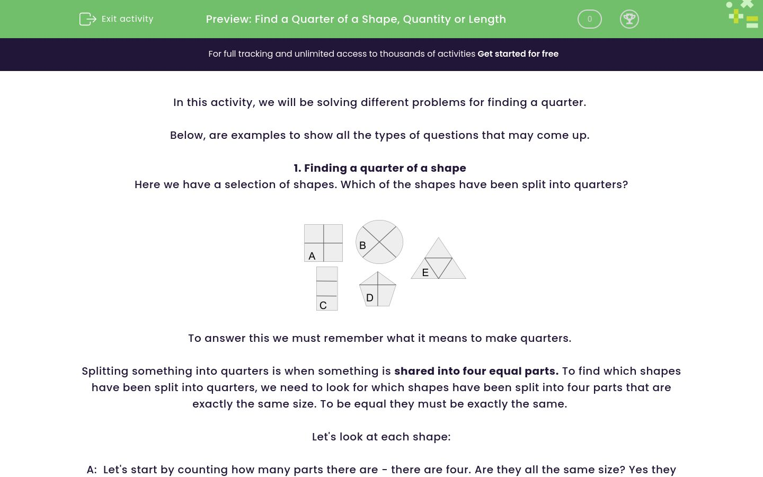Click the oval outline around the score badge

pos(589,19)
